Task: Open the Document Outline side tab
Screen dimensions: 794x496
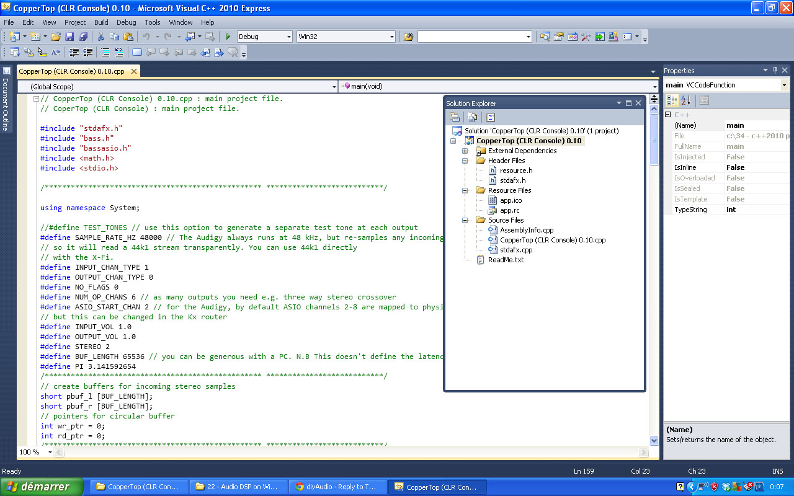Action: (6, 99)
